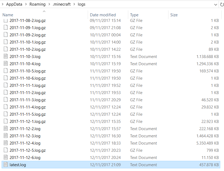Expand the chevron before AppData in path
The width and height of the screenshot is (224, 171).
[3, 4]
